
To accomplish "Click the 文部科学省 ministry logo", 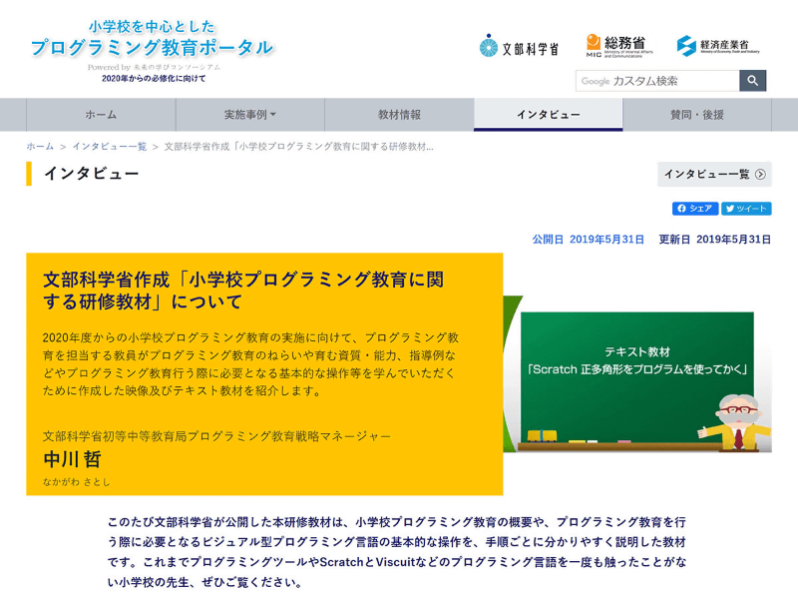I will click(x=518, y=44).
